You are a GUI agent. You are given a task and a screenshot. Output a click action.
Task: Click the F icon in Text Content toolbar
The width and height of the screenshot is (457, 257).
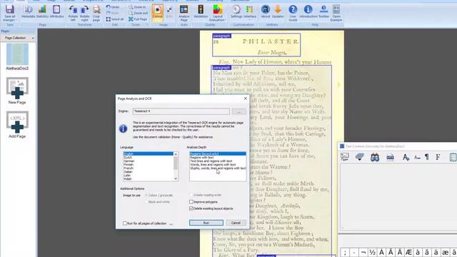438,157
